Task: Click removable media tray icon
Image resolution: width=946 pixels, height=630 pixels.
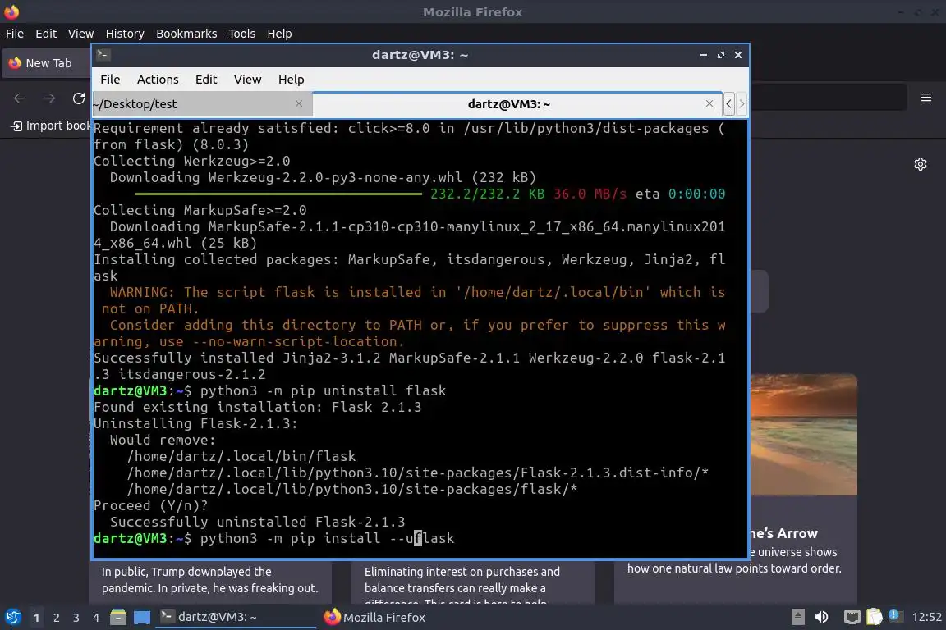Action: (x=797, y=617)
